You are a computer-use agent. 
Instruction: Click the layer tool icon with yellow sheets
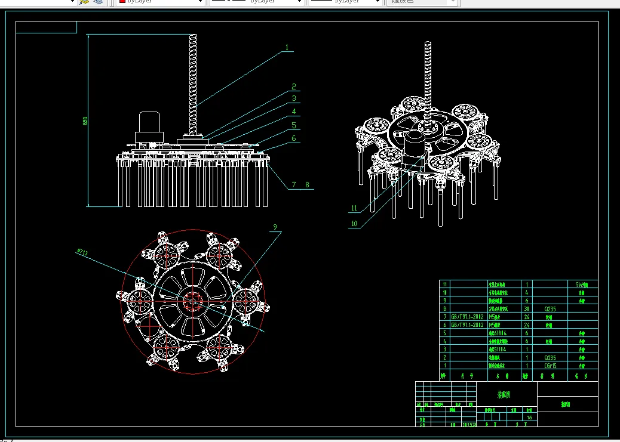pos(84,2)
